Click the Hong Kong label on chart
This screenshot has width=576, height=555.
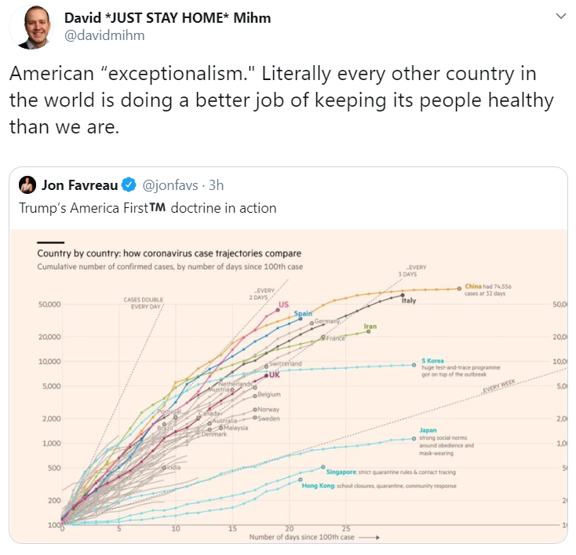click(x=318, y=486)
